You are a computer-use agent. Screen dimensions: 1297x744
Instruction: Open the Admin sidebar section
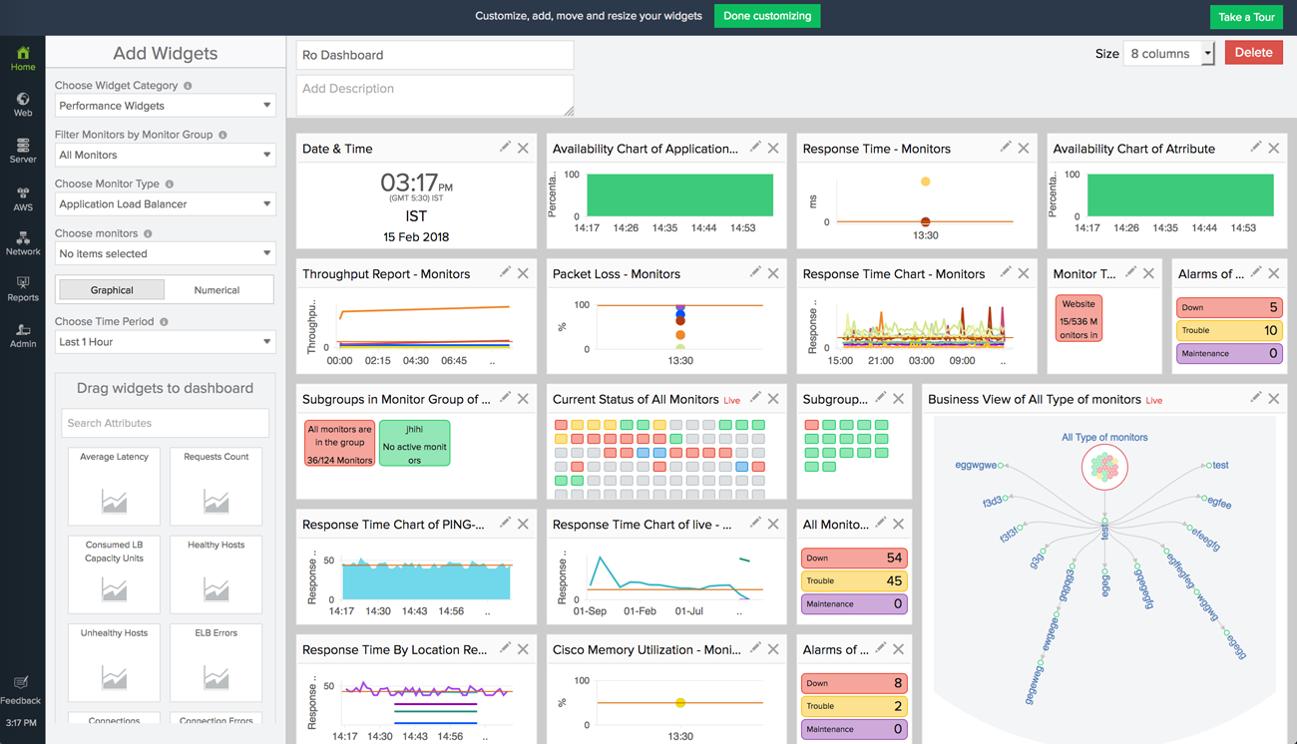click(x=22, y=334)
